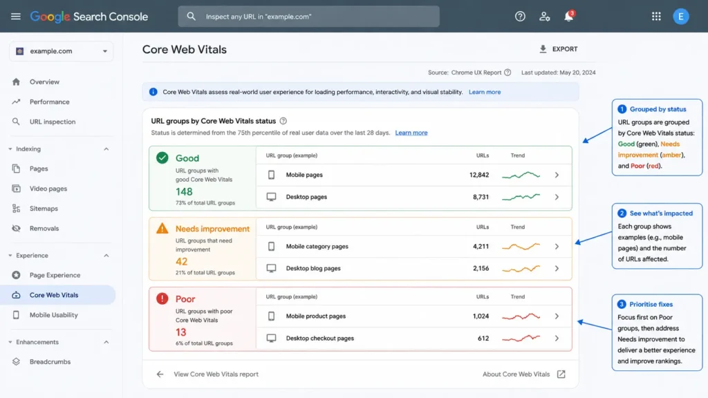Click the Good count 148
This screenshot has width=708, height=398.
(184, 192)
